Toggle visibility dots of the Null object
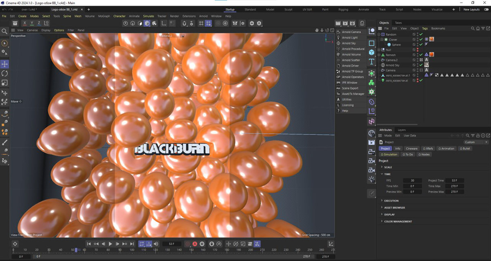 (x=417, y=50)
